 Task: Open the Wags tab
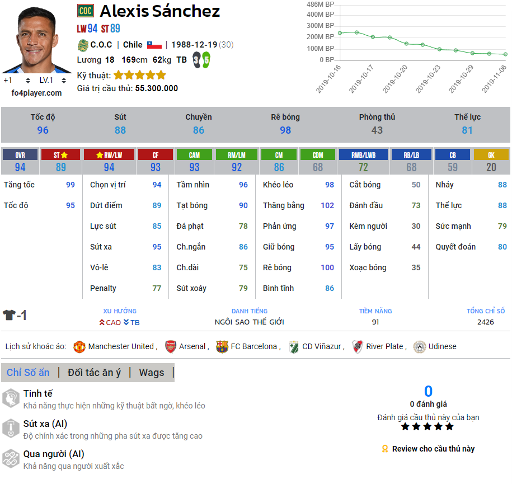(152, 372)
